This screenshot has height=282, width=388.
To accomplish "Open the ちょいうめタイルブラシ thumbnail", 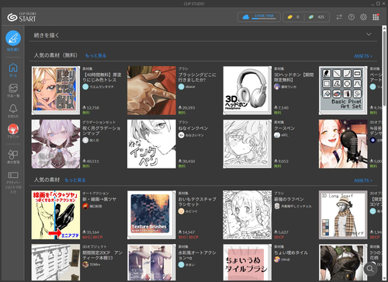I will tap(248, 263).
